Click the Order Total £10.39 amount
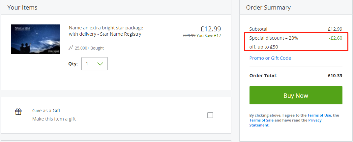Screen dimensions: 353x142 point(335,76)
